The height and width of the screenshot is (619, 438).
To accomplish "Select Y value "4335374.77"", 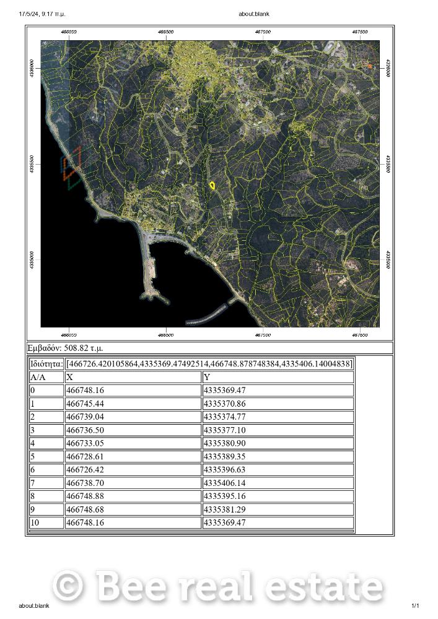I will coord(224,417).
